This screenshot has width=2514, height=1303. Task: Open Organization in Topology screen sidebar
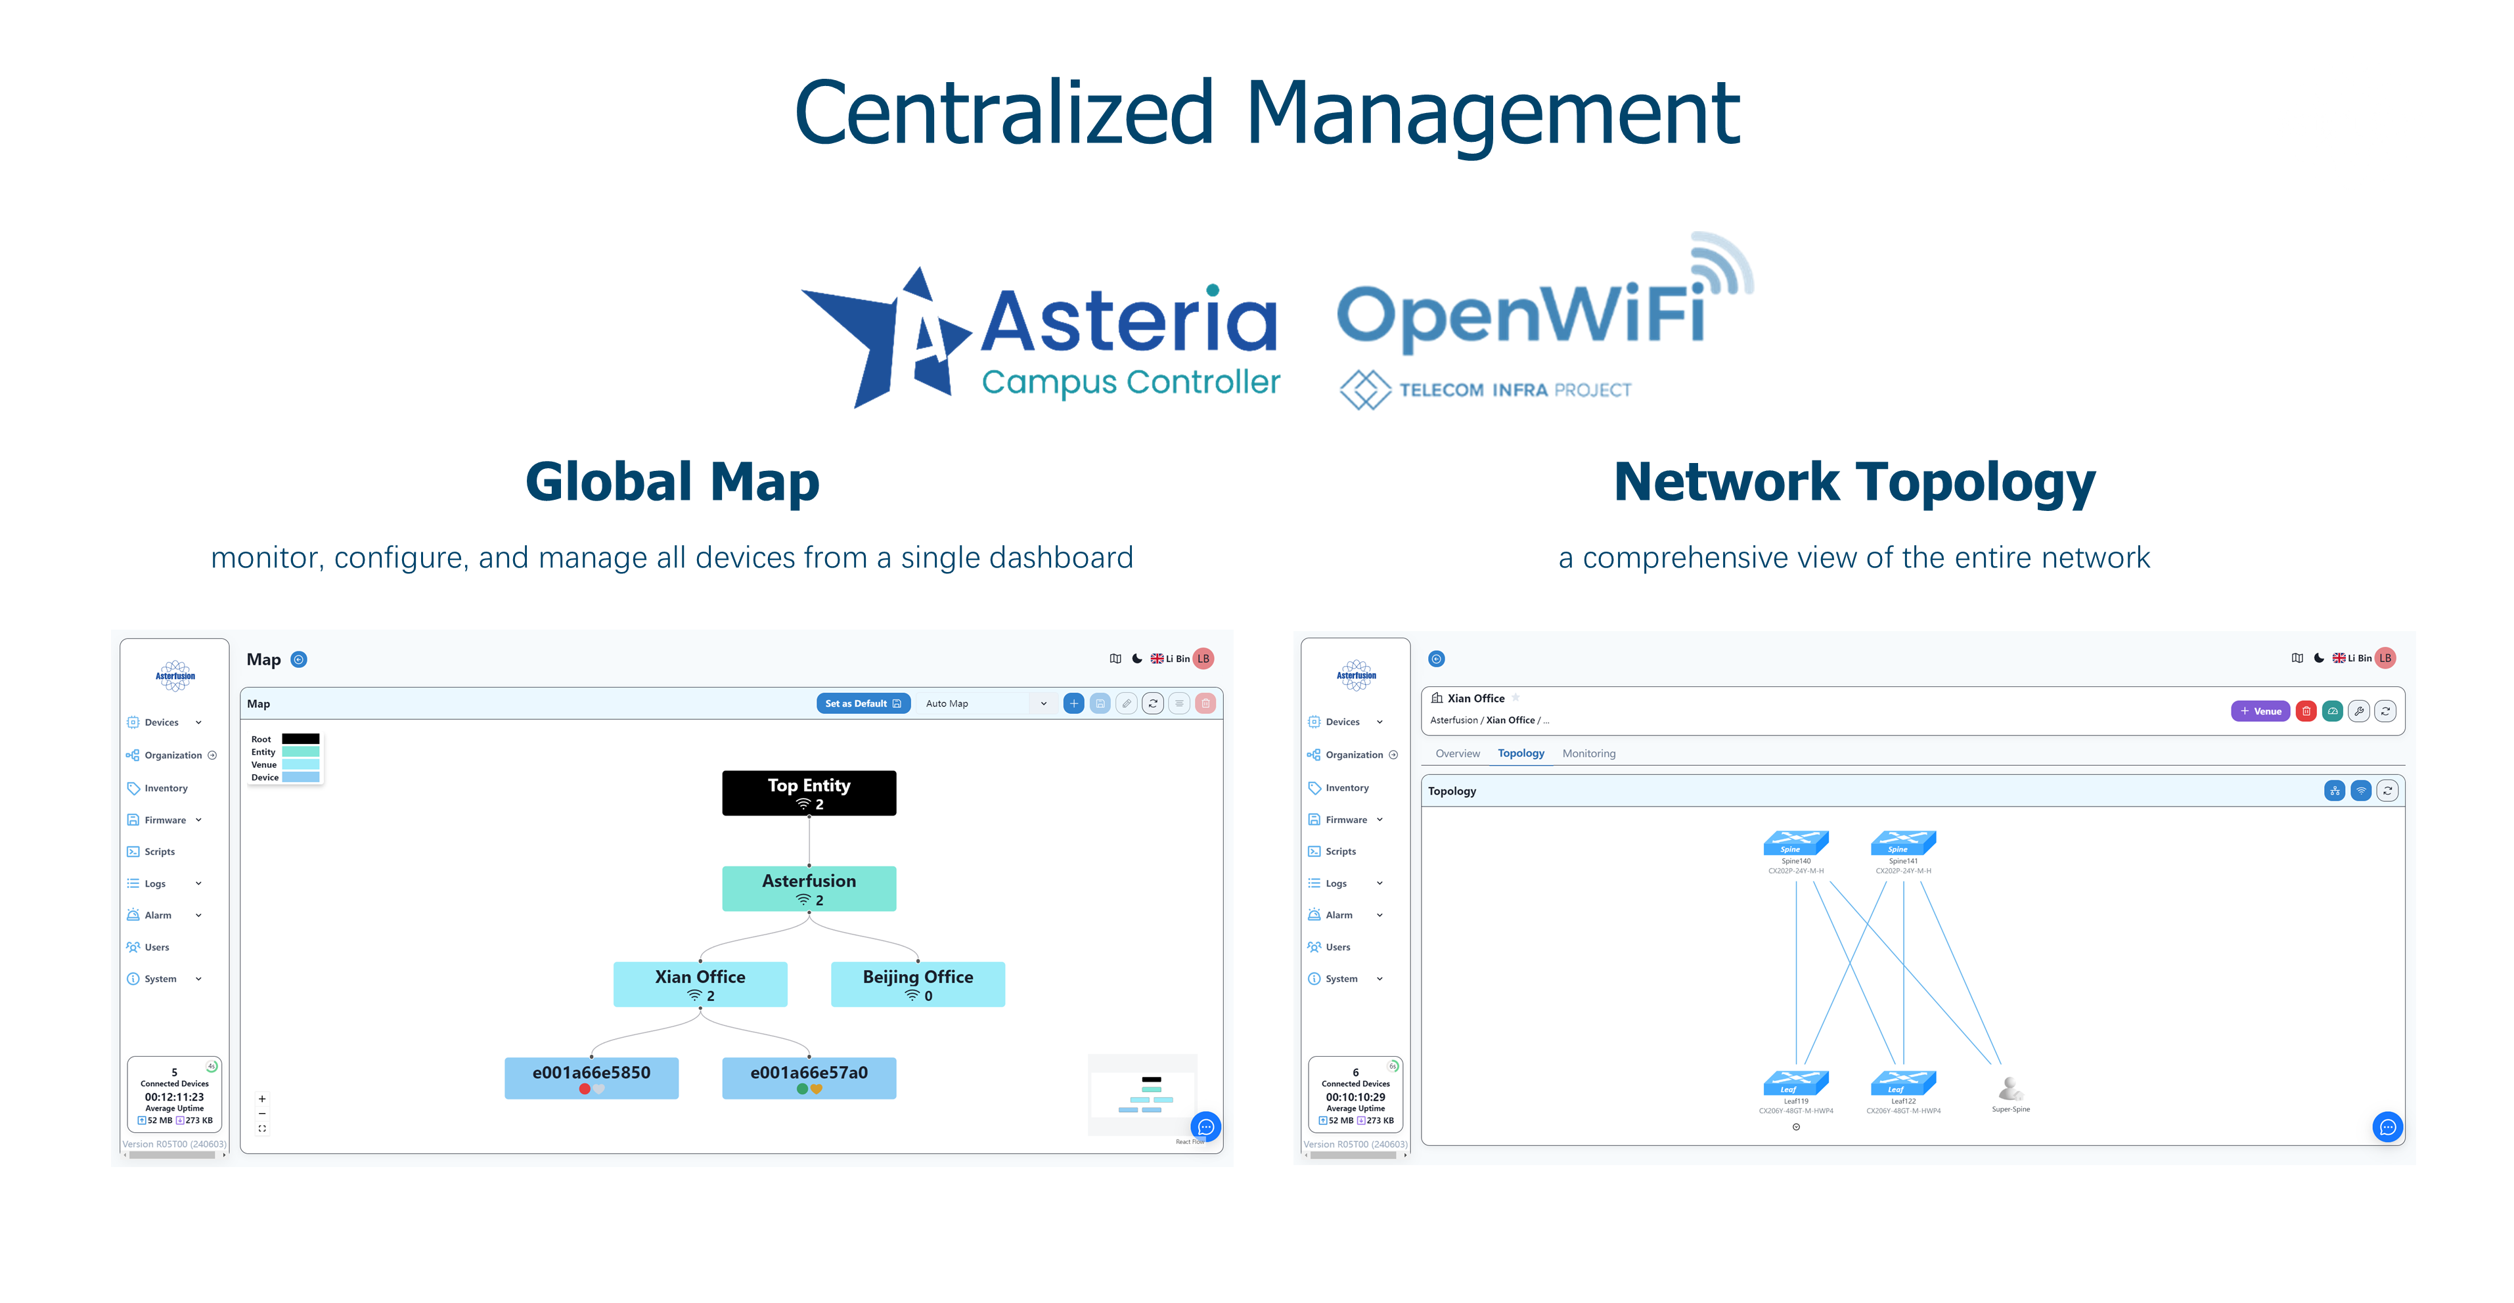pos(1353,755)
